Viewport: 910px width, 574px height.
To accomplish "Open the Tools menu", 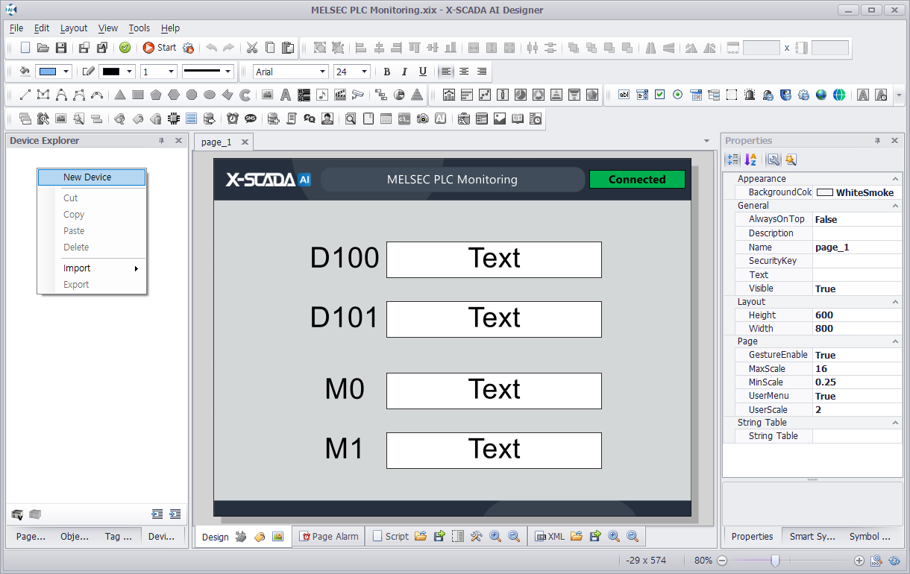I will click(139, 28).
